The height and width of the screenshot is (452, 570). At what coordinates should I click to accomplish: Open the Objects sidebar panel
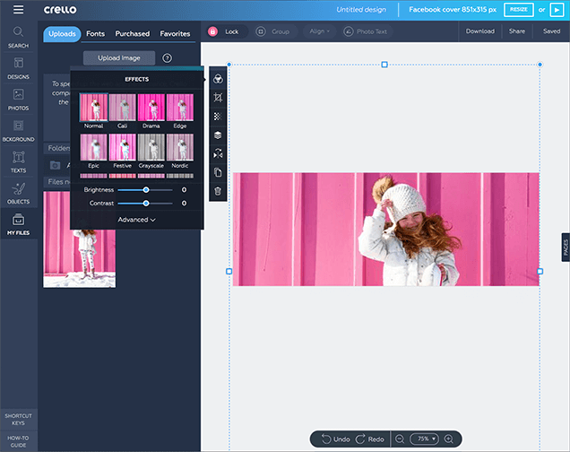(18, 193)
